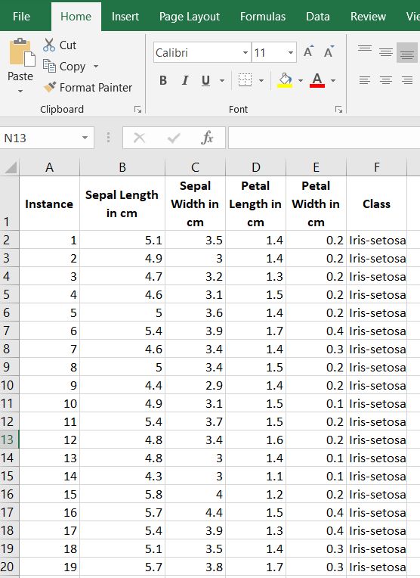Click the 'Petal Width in cm' header cell
420x578 pixels.
tap(316, 204)
